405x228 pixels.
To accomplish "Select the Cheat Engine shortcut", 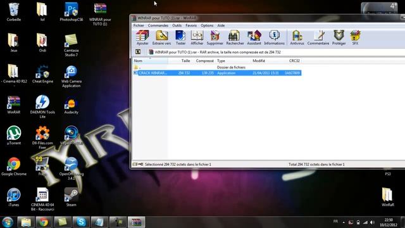I will [x=42, y=74].
